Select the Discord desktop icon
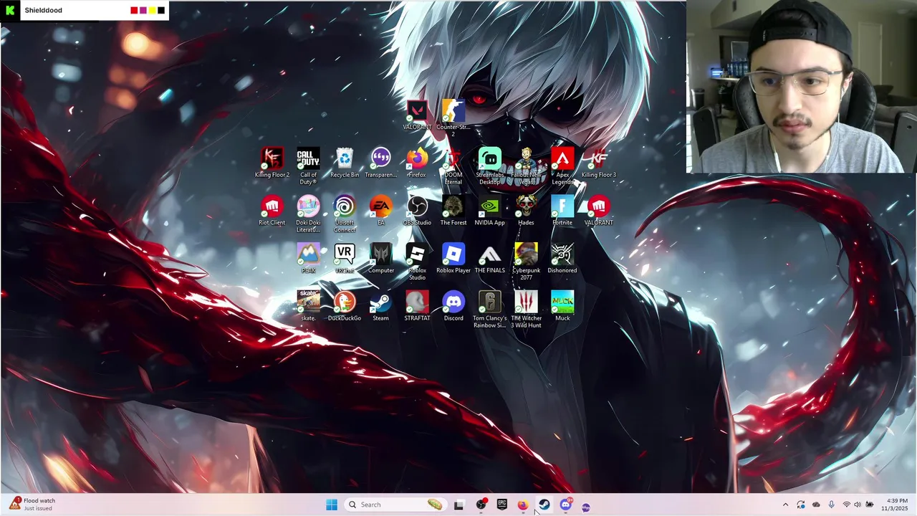Viewport: 917px width, 516px height. (x=453, y=307)
